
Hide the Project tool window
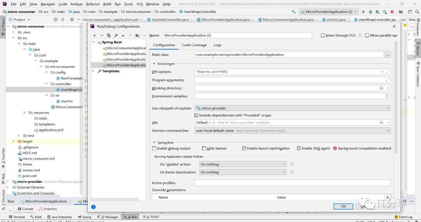[x=79, y=19]
